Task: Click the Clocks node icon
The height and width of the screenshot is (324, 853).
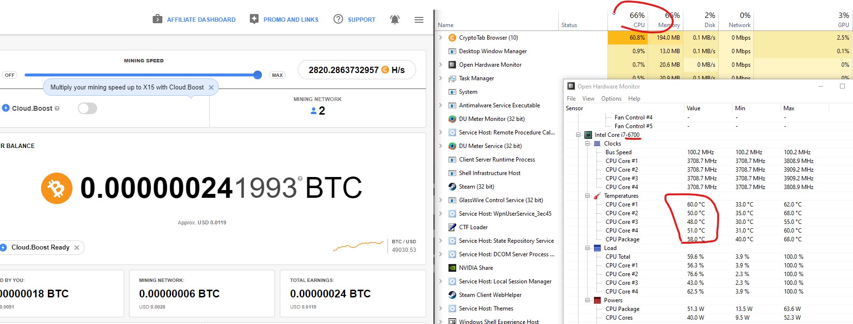Action: [597, 144]
